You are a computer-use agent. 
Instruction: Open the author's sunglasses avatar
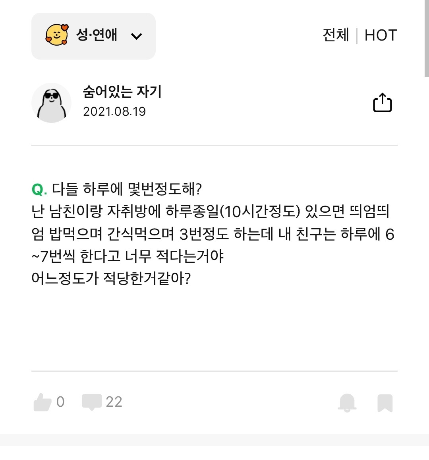tap(51, 103)
